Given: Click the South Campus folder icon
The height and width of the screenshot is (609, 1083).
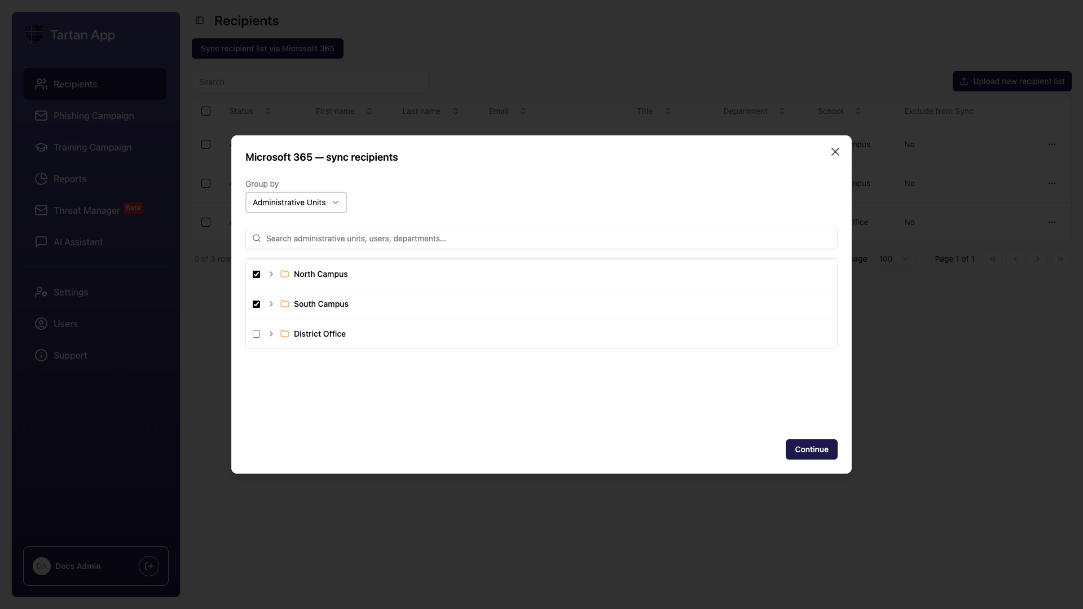Looking at the screenshot, I should point(285,304).
